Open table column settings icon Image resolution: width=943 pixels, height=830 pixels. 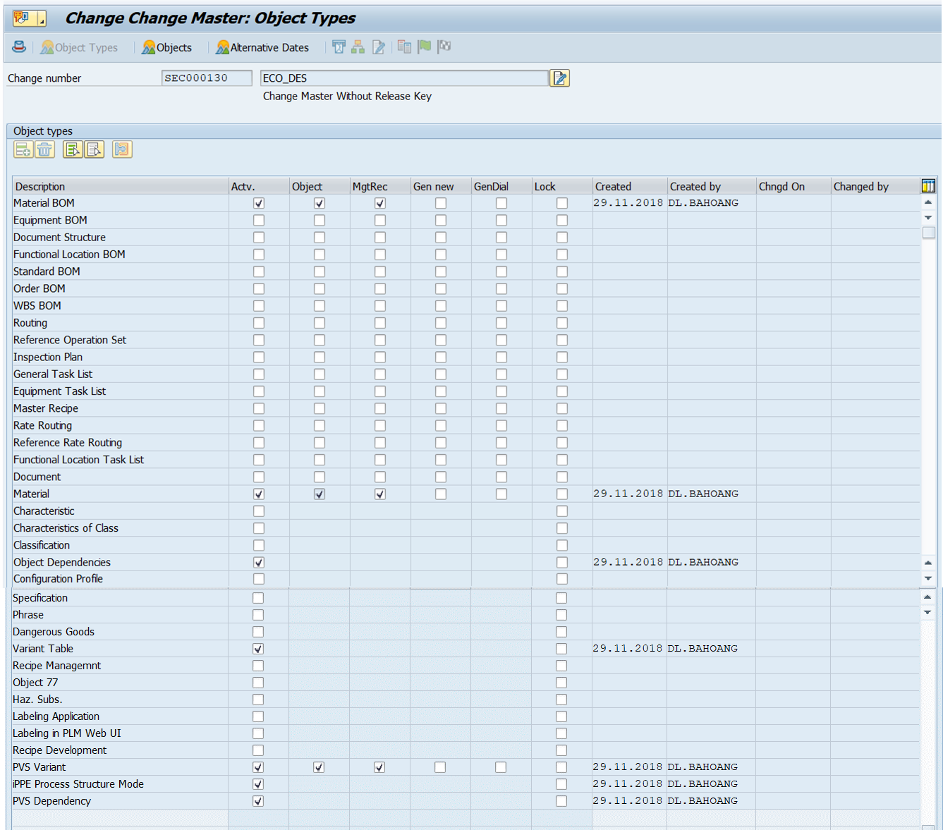(x=928, y=186)
